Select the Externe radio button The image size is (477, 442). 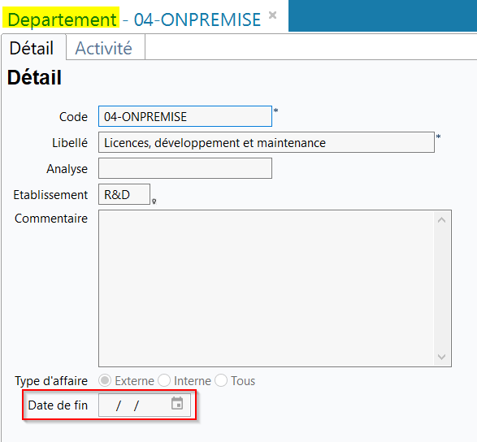coord(105,380)
